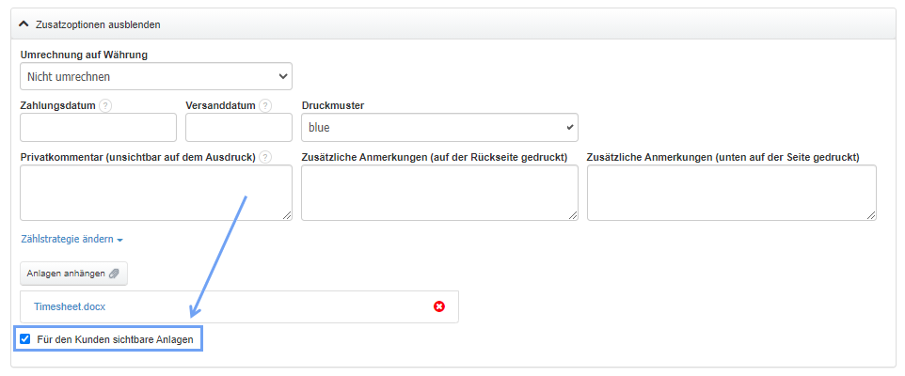Remove the Timesheet.docx attachment via red X
The height and width of the screenshot is (376, 905).
click(439, 306)
